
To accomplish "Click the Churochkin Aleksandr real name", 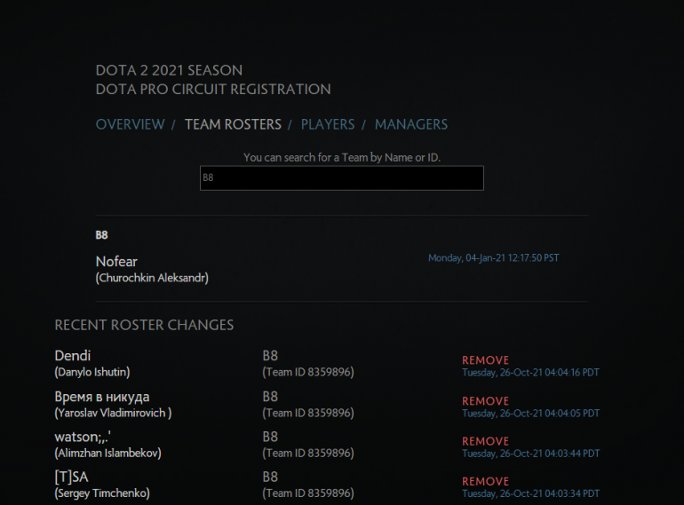I will coord(152,278).
